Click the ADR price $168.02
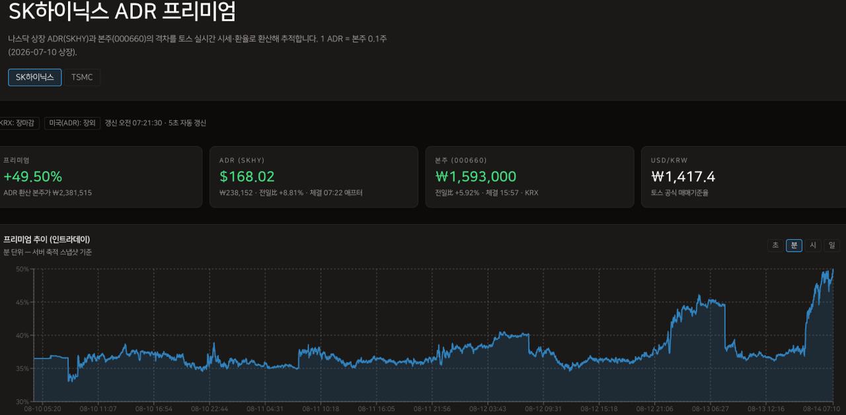Viewport: 846px width, 415px height. click(247, 176)
